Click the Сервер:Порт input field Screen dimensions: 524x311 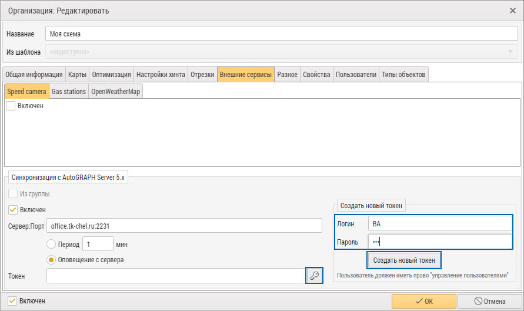point(184,226)
